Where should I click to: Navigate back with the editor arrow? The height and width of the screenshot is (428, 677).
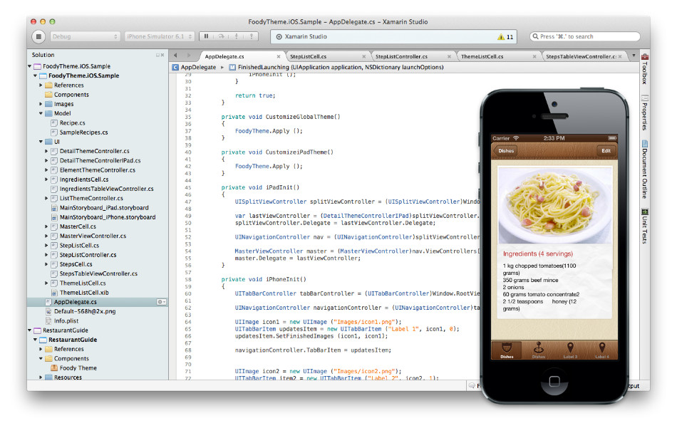click(x=175, y=56)
